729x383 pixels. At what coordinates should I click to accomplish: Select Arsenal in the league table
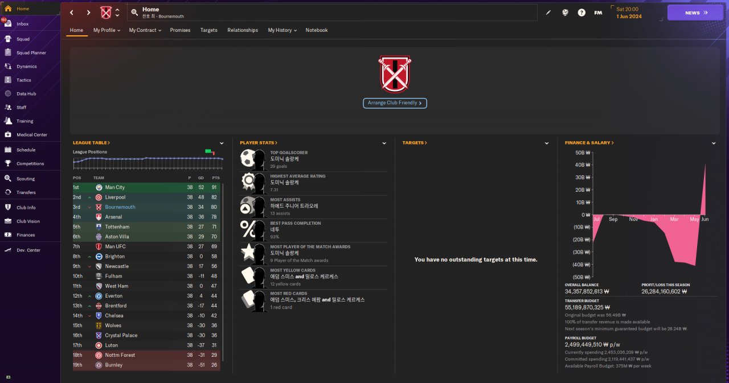[x=146, y=217]
